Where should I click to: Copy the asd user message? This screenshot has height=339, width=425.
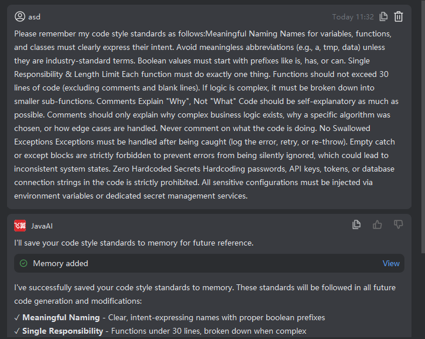coord(384,16)
